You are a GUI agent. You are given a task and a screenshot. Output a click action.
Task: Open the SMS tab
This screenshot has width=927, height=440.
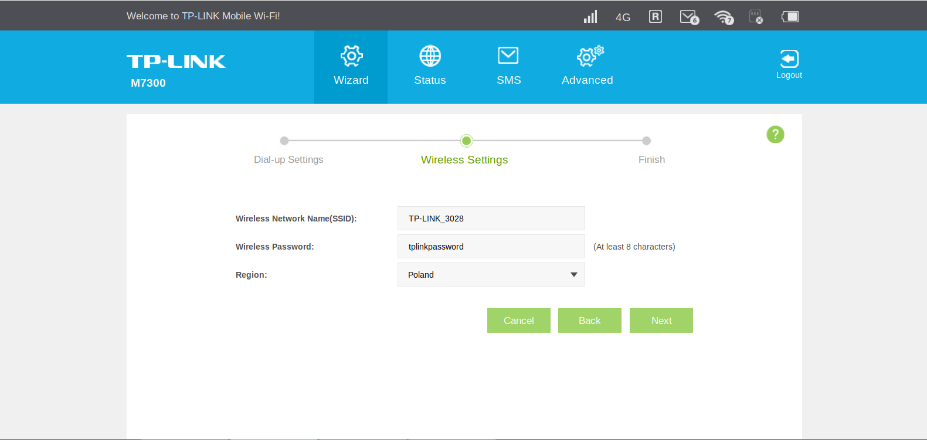coord(508,67)
